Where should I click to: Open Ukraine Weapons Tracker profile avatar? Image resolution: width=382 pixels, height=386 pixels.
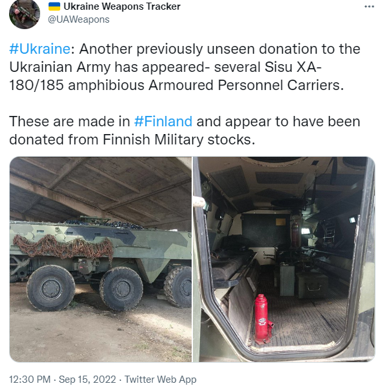click(25, 14)
